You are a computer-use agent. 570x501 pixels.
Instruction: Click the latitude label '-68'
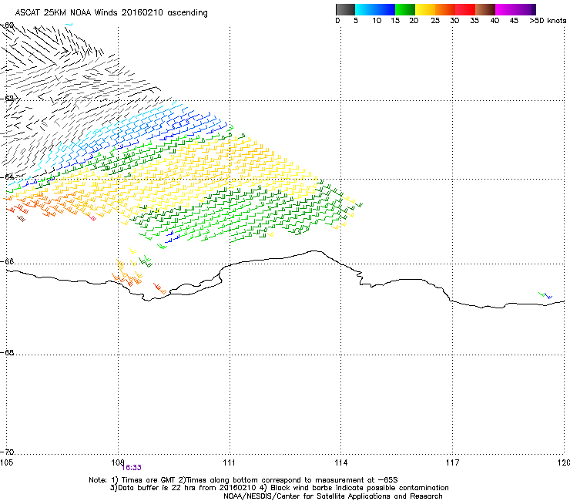pos(7,352)
